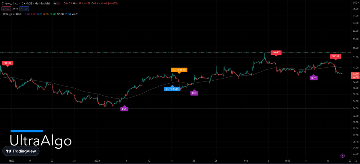Click the red 24.00 sell button
Screen dimensions: 360x164
[x=6, y=9]
